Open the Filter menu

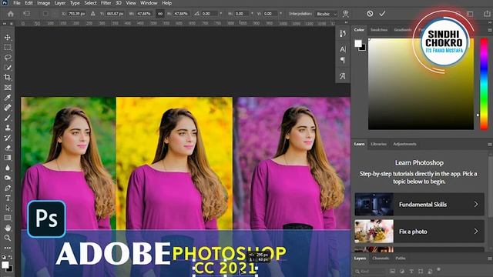point(106,3)
